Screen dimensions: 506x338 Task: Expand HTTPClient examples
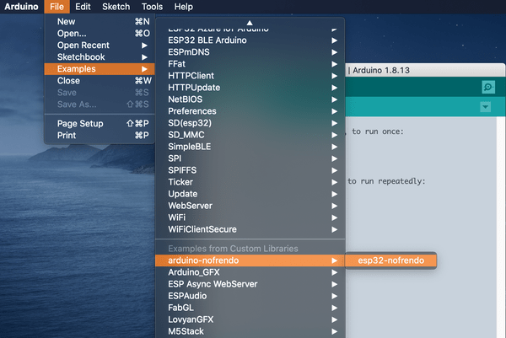(250, 76)
